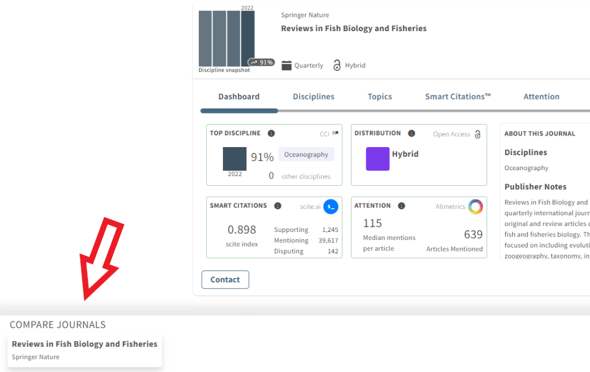This screenshot has height=372, width=590.
Task: Select the Dashboard tab
Action: coord(239,96)
